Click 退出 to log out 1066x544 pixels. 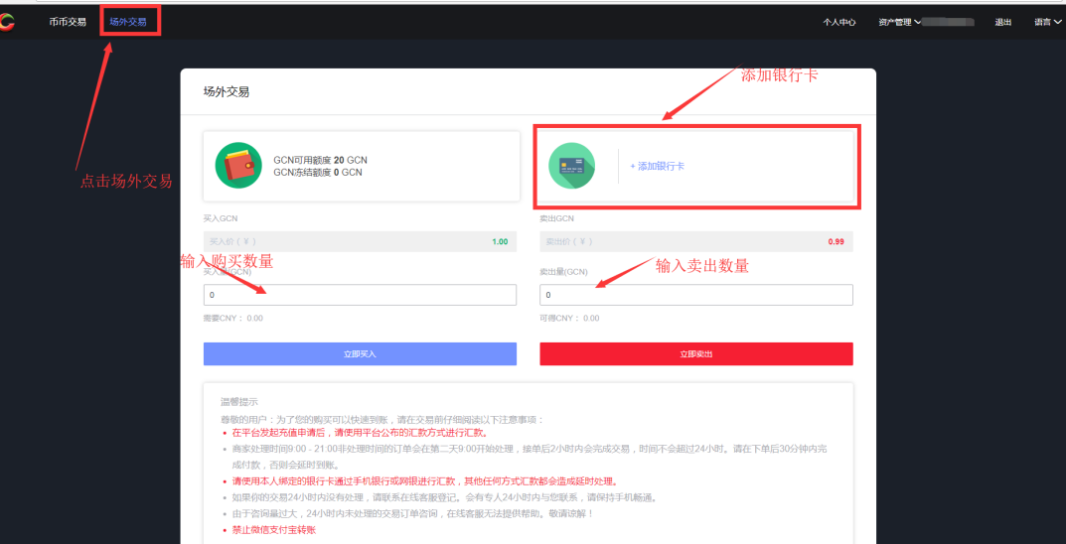1003,22
